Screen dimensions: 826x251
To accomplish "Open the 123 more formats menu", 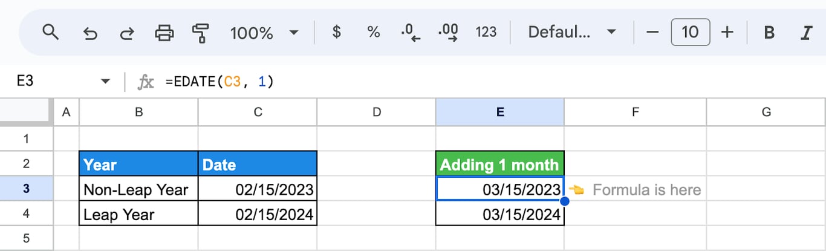I will click(486, 32).
